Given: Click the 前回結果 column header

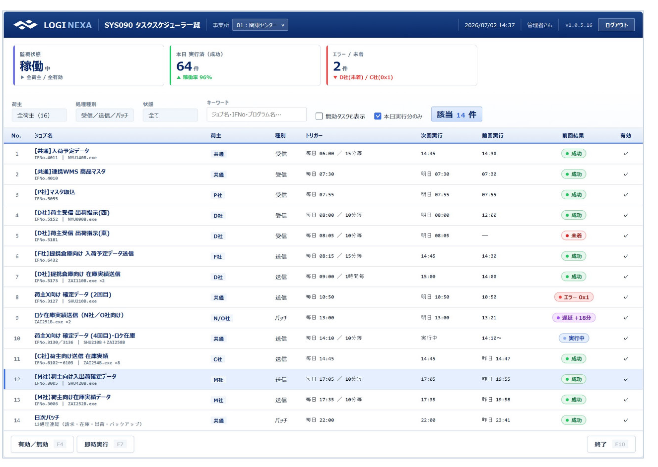Looking at the screenshot, I should pos(573,135).
